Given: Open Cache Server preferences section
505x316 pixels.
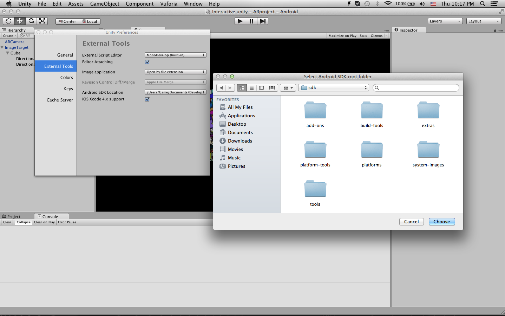Looking at the screenshot, I should click(x=60, y=100).
